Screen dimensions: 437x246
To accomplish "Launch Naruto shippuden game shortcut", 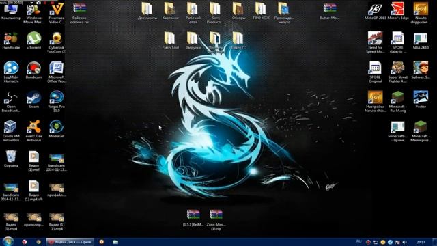I will point(421,14).
